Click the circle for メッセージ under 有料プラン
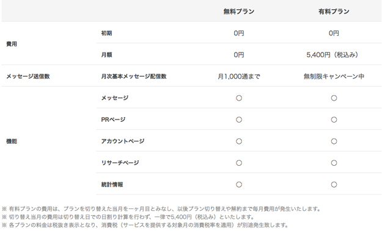This screenshot has width=382, height=231. point(334,98)
